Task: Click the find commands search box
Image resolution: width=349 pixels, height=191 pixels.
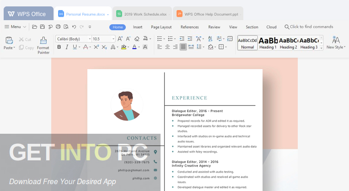Action: (309, 27)
